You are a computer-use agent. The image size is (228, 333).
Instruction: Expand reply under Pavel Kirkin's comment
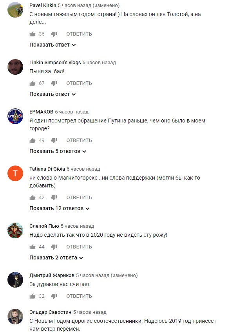52,45
